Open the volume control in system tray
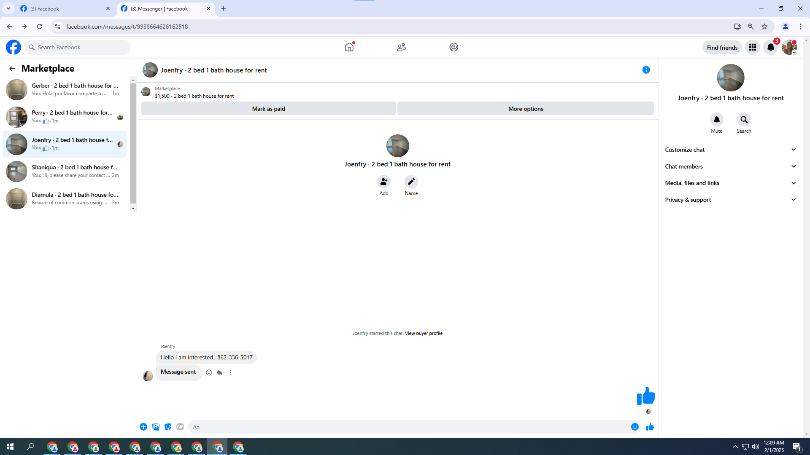 coord(756,447)
